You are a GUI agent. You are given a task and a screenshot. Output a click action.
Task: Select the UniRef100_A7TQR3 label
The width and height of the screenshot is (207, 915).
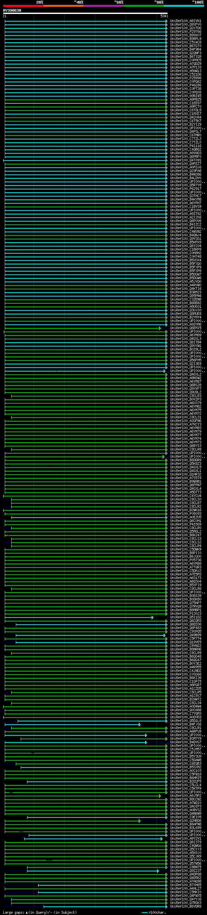(x=185, y=567)
